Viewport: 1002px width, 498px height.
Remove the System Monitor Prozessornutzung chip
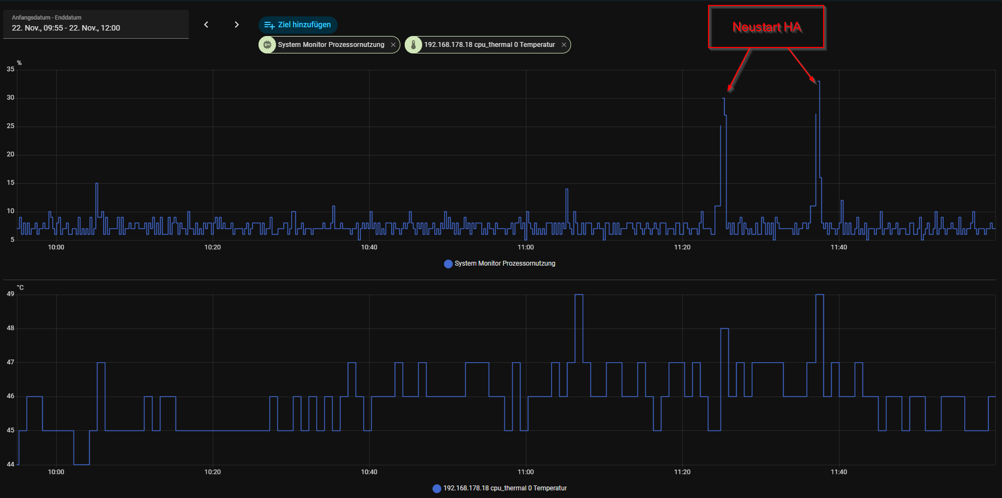click(x=393, y=45)
